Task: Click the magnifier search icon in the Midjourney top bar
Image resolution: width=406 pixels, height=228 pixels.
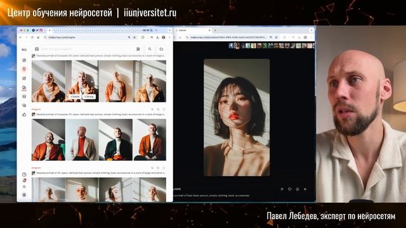Action: tap(150, 49)
